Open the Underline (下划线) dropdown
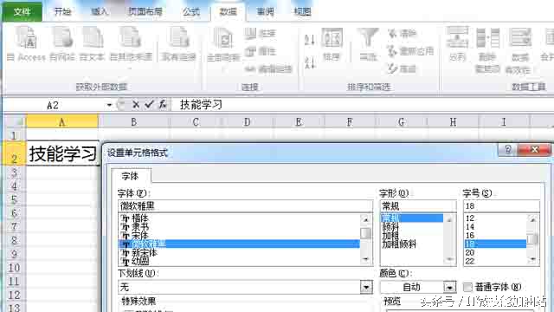 pyautogui.click(x=367, y=287)
